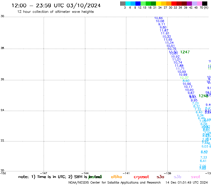Click the wave height value 11.61

coord(165,34)
